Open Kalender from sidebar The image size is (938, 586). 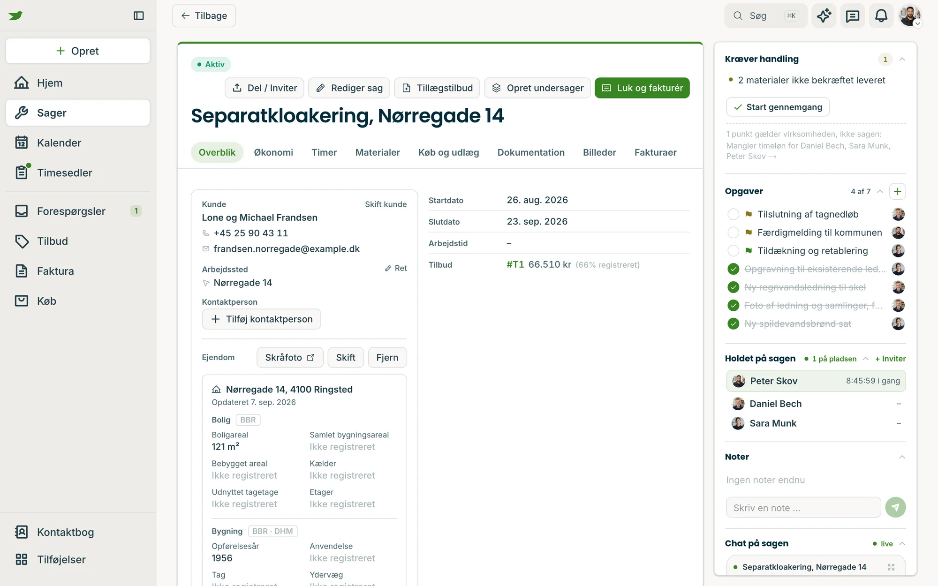[78, 143]
